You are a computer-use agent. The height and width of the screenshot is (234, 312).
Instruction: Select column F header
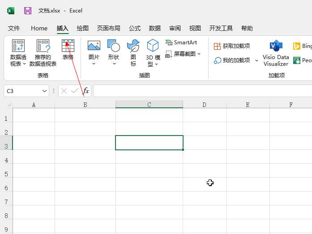(x=291, y=105)
